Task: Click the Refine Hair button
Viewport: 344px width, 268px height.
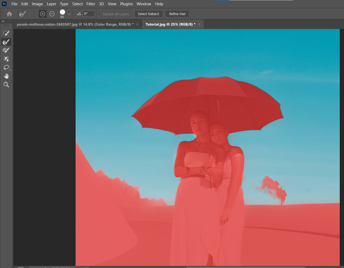Action: click(x=177, y=14)
